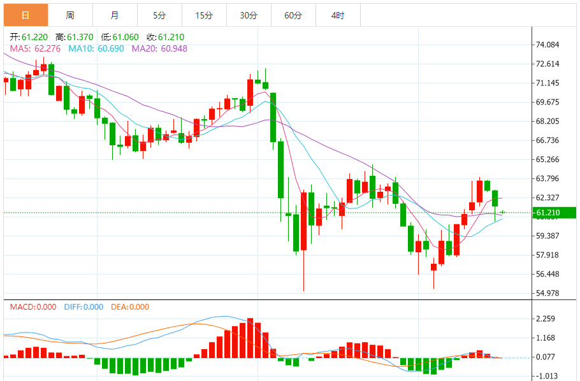580x381 pixels.
Task: Switch to the 周 weekly tab
Action: 70,15
